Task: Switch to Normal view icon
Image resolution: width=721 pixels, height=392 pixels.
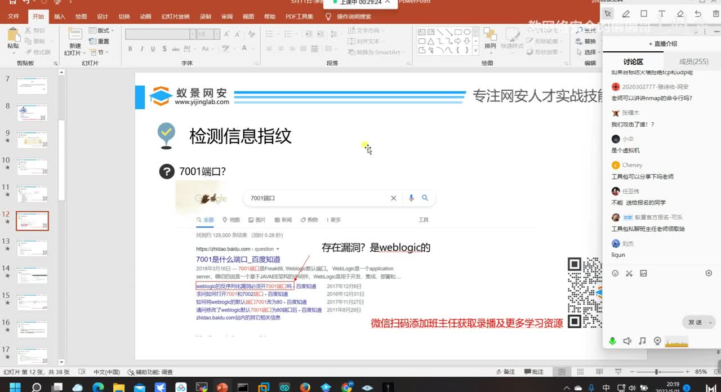Action: click(562, 372)
